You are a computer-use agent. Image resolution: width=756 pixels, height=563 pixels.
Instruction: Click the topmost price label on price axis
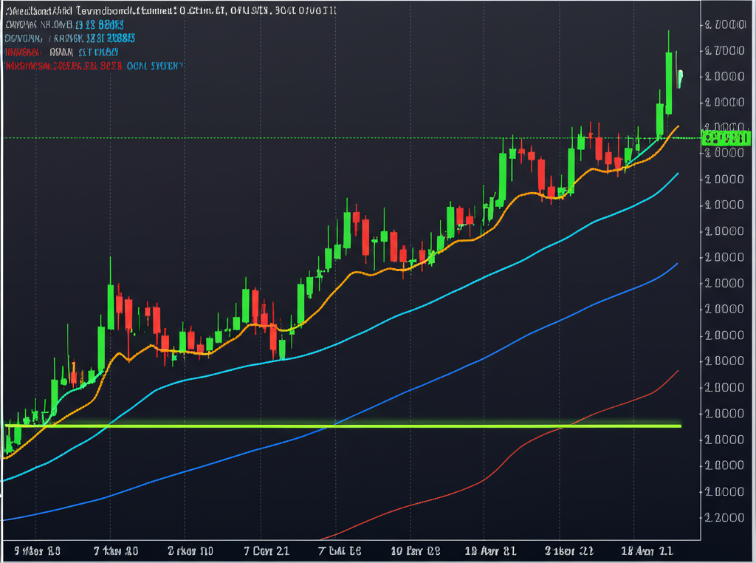(x=725, y=25)
